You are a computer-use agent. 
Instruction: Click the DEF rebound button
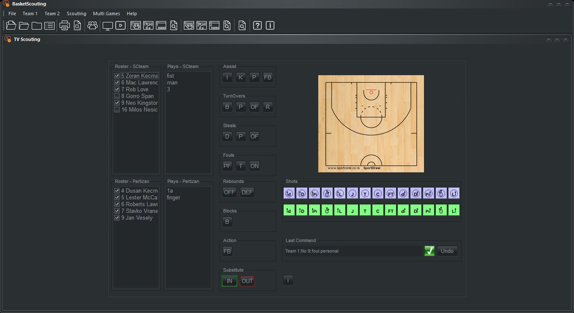[247, 192]
